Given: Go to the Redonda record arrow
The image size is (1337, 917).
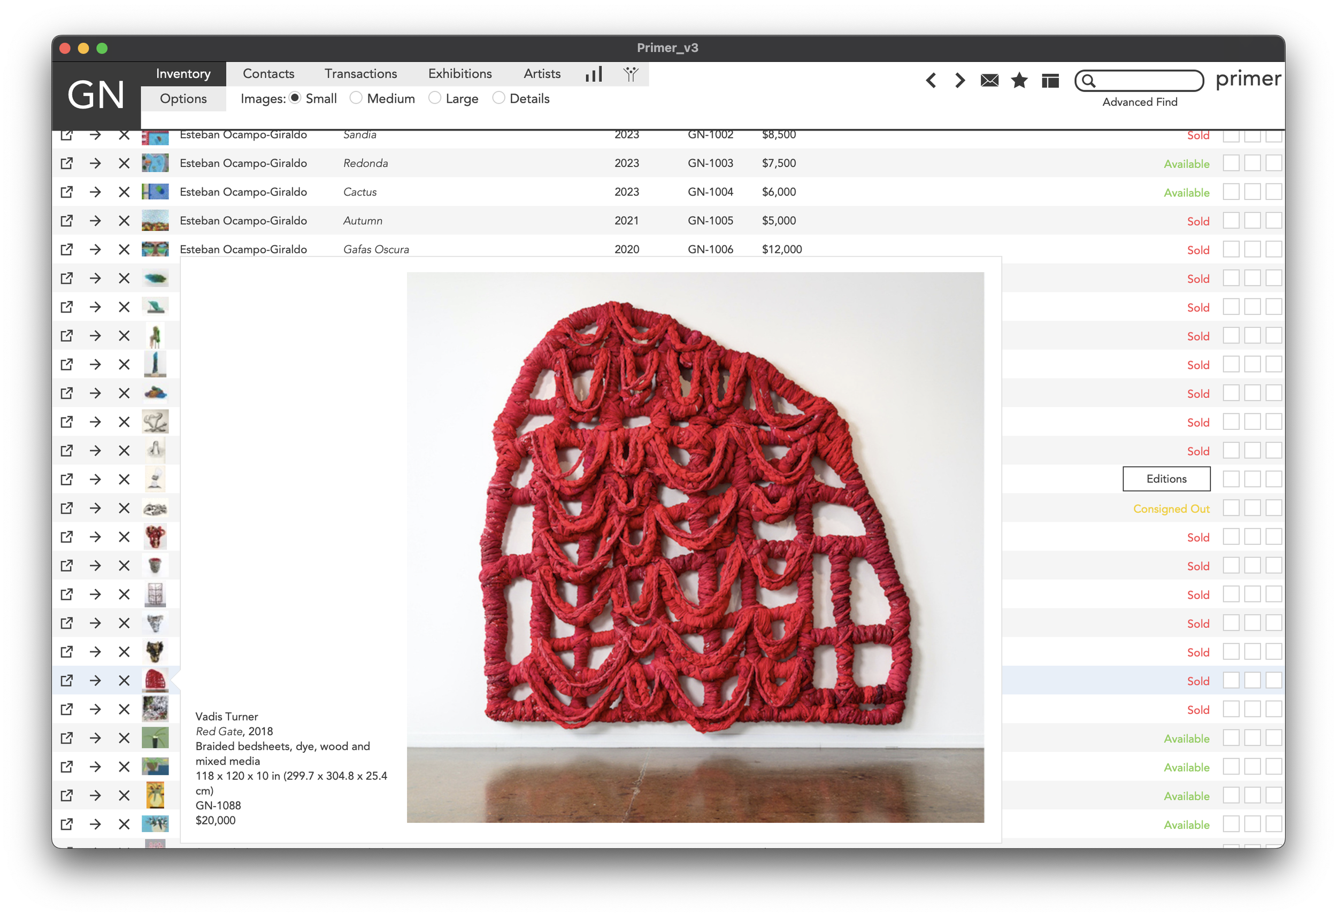Looking at the screenshot, I should [x=96, y=164].
